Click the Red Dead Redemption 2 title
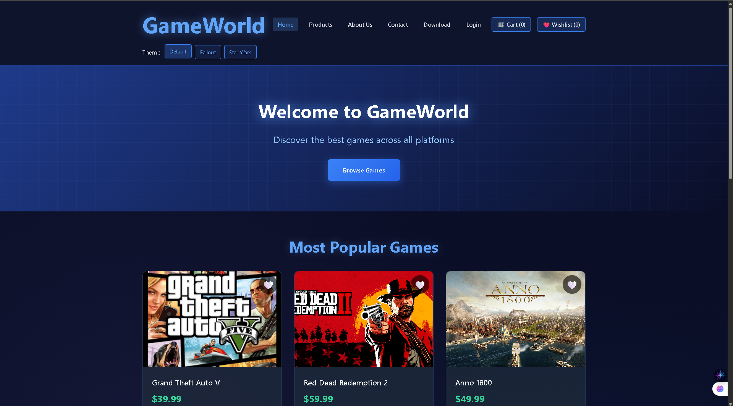The image size is (733, 406). (346, 383)
